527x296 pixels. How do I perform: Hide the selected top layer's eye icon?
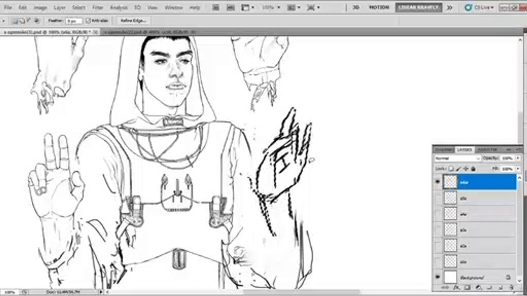(438, 182)
